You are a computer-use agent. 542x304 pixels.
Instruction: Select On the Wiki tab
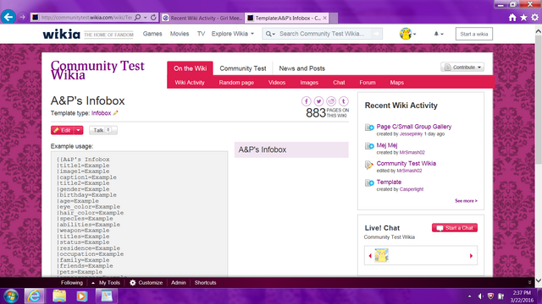[190, 68]
